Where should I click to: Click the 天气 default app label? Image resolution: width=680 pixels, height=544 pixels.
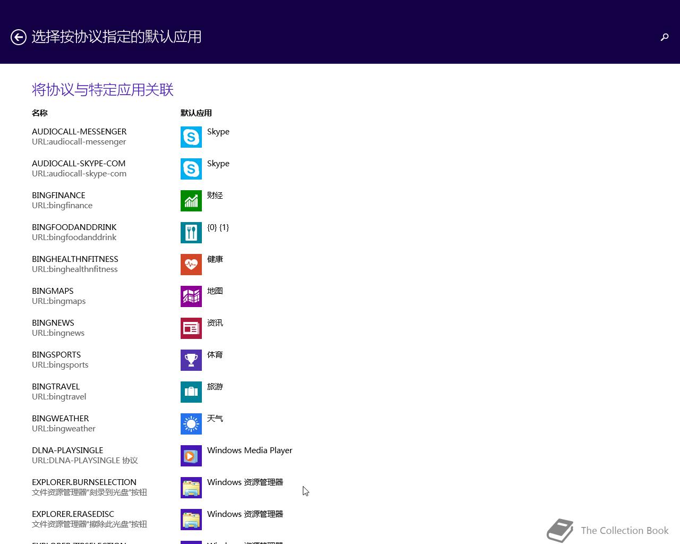(x=215, y=419)
